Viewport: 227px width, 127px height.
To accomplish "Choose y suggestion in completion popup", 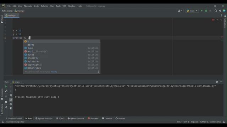I will (62, 41).
